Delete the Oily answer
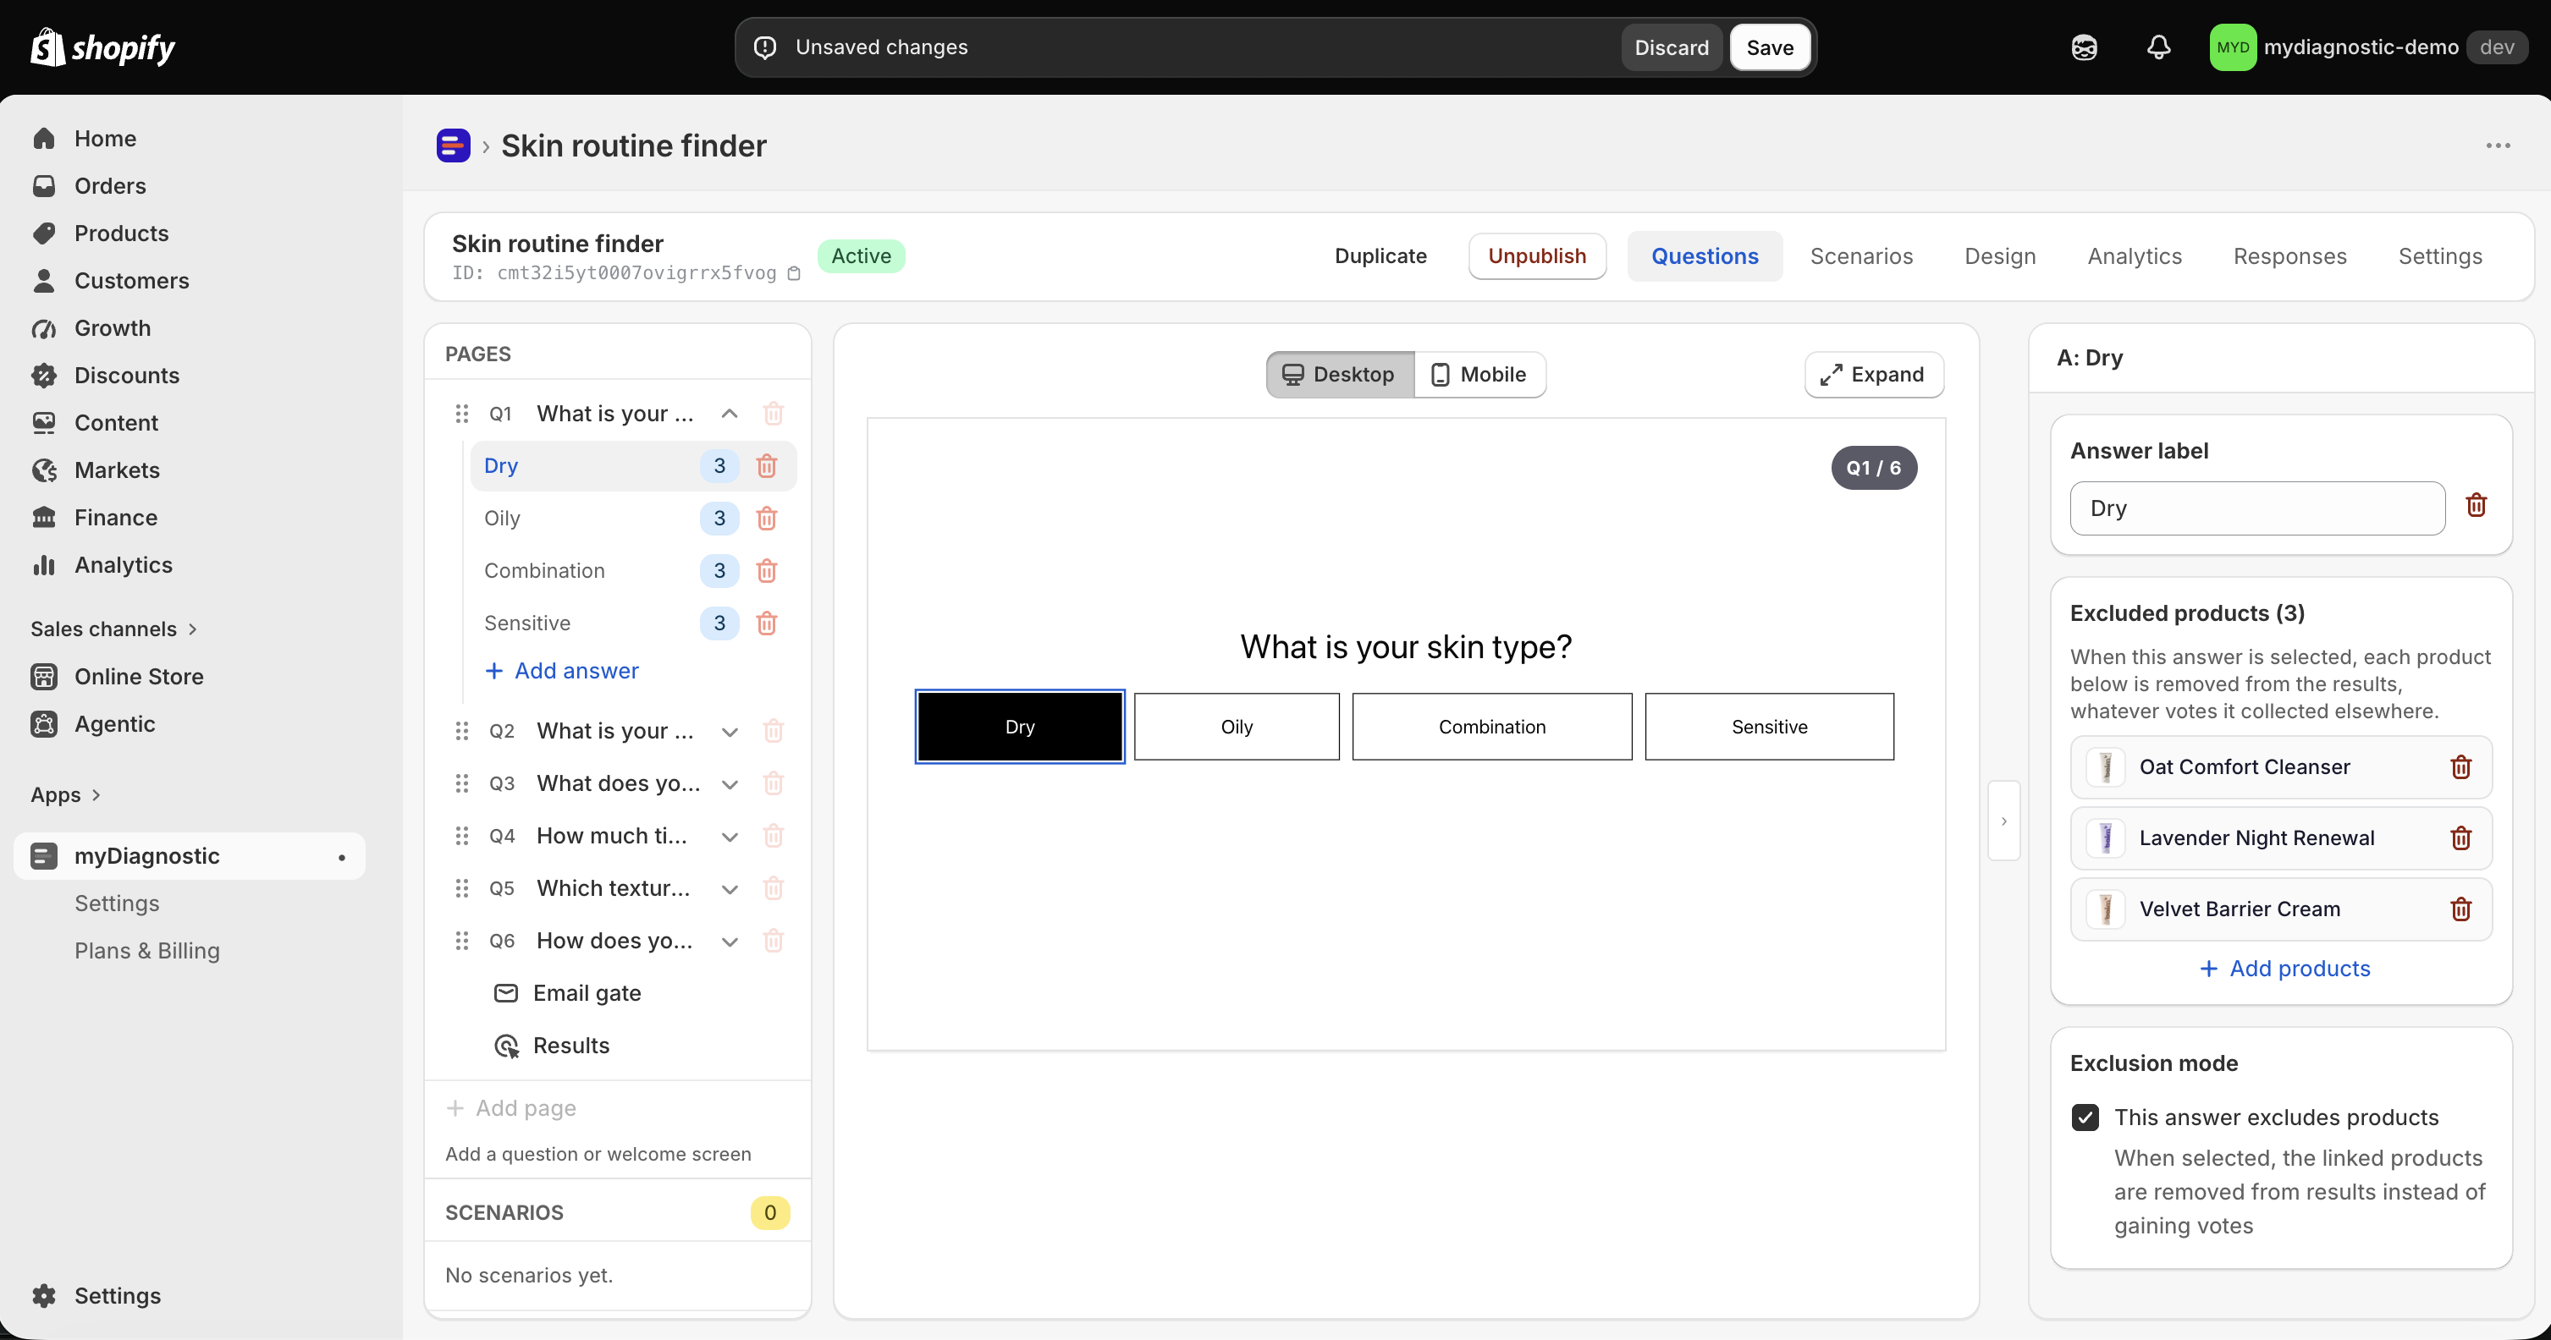 click(x=767, y=519)
